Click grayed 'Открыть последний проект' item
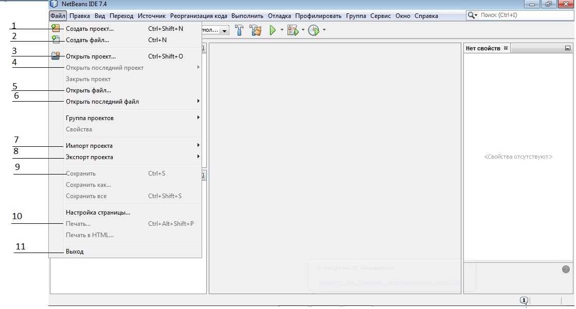The image size is (576, 309). coord(125,68)
